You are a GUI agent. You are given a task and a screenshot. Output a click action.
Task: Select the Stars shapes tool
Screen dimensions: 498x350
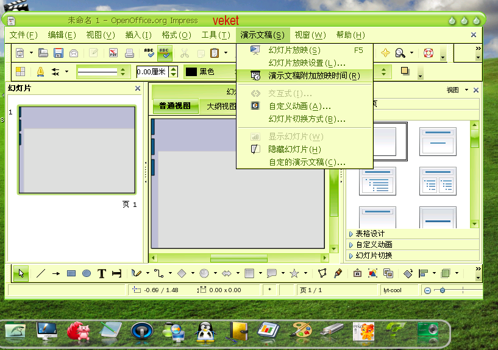tap(294, 273)
